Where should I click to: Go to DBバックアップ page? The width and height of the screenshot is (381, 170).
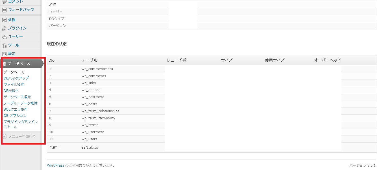16,78
